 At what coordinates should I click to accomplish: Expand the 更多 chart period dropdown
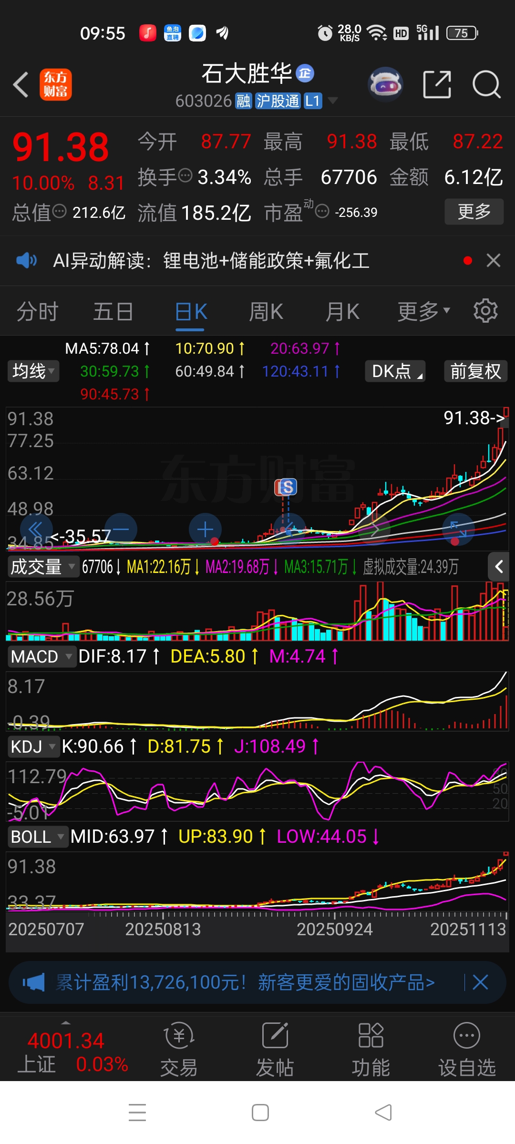pos(424,312)
